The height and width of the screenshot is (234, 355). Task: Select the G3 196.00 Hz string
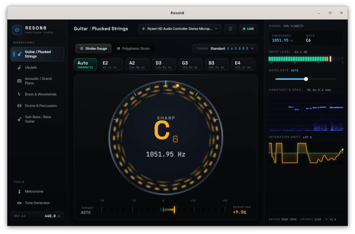191,64
